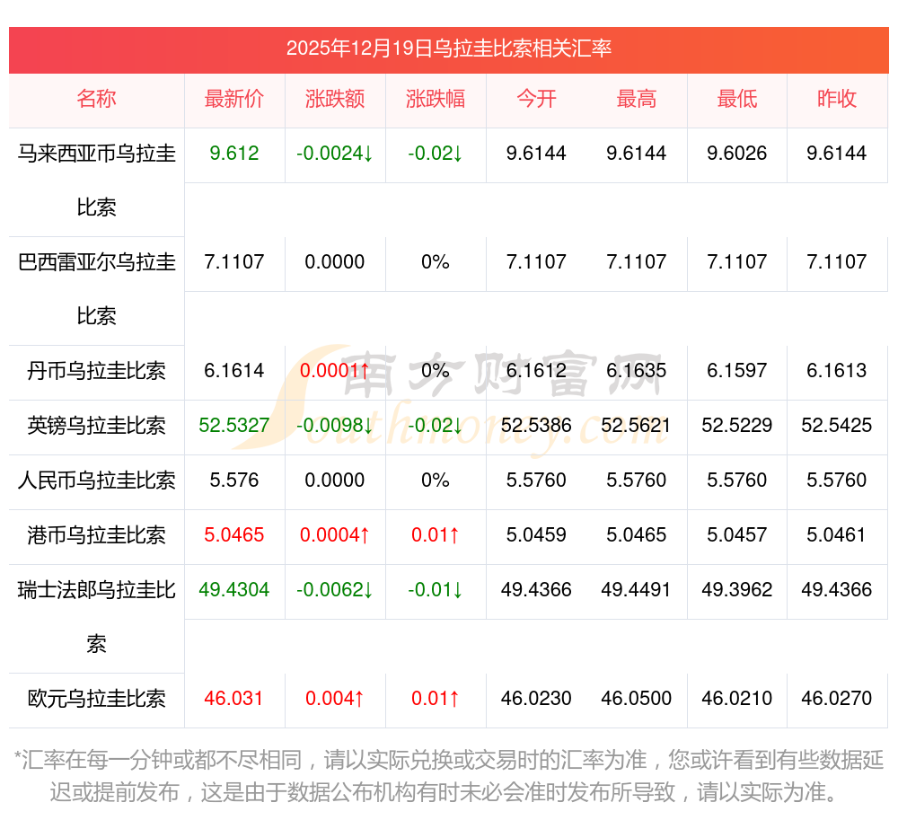The height and width of the screenshot is (820, 898).
Task: Click the 今开 column header
Action: (x=536, y=99)
